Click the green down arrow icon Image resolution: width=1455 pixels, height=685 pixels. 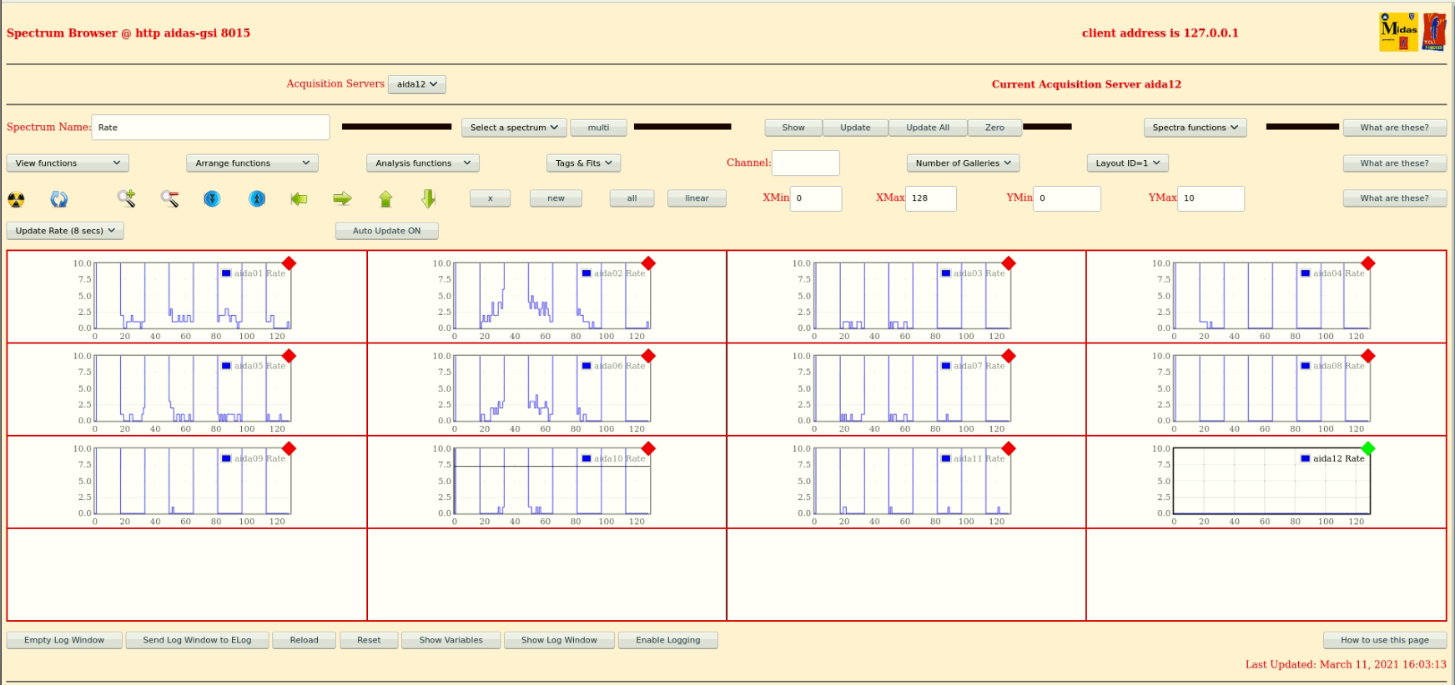[x=428, y=198]
